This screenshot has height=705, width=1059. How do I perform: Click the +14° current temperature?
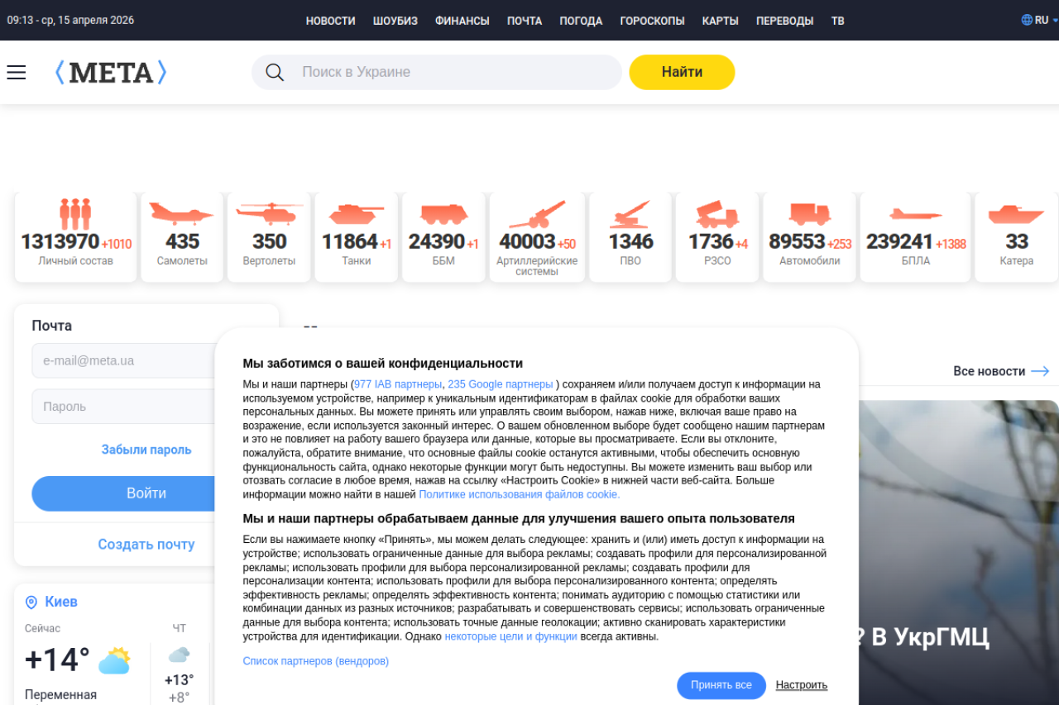57,660
